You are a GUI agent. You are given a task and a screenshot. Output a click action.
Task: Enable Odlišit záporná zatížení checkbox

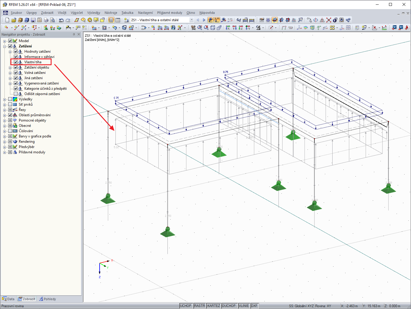pos(16,94)
